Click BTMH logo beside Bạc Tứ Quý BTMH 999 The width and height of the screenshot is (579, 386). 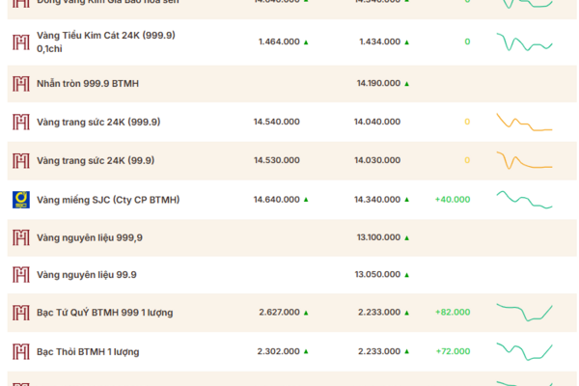click(x=21, y=313)
